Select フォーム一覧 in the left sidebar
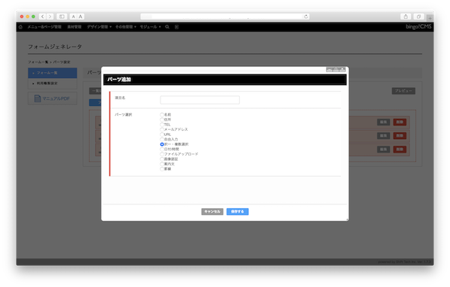 (52, 73)
